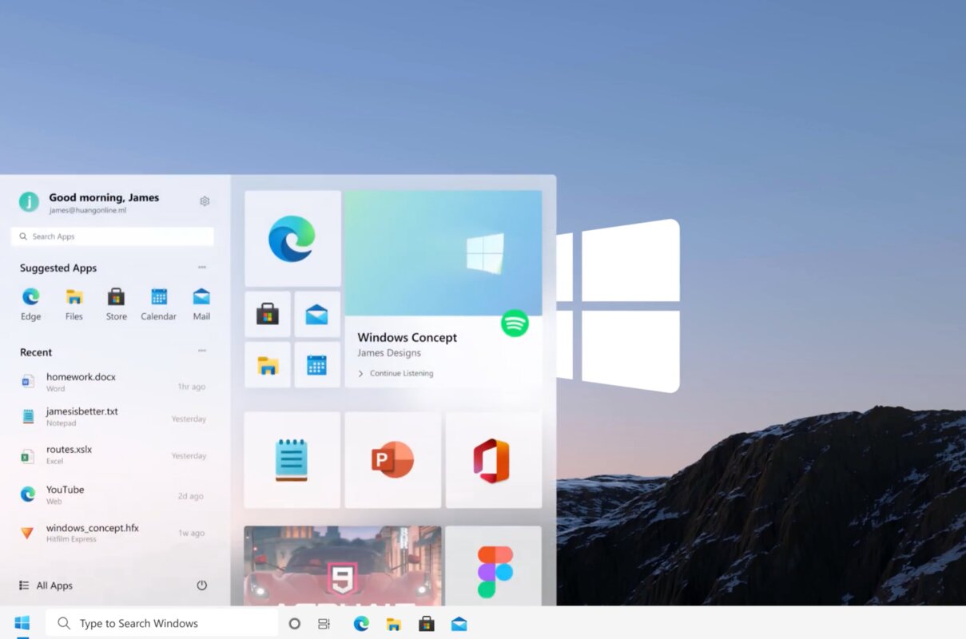This screenshot has height=639, width=966.
Task: Open Files from Suggested Apps
Action: pos(74,304)
